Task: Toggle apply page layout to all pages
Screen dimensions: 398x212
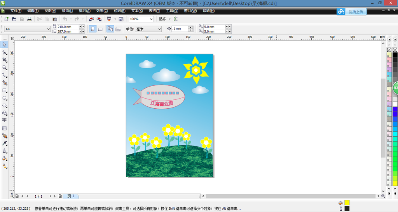Action: coord(110,29)
